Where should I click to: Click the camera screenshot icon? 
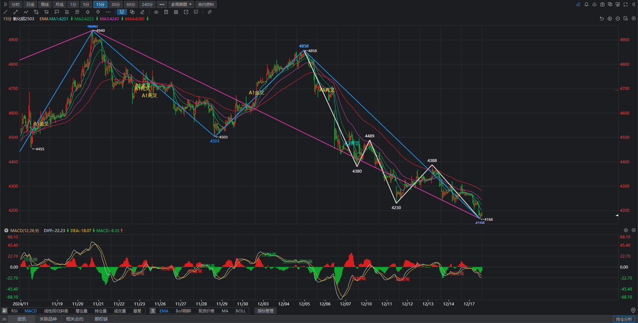[x=602, y=4]
